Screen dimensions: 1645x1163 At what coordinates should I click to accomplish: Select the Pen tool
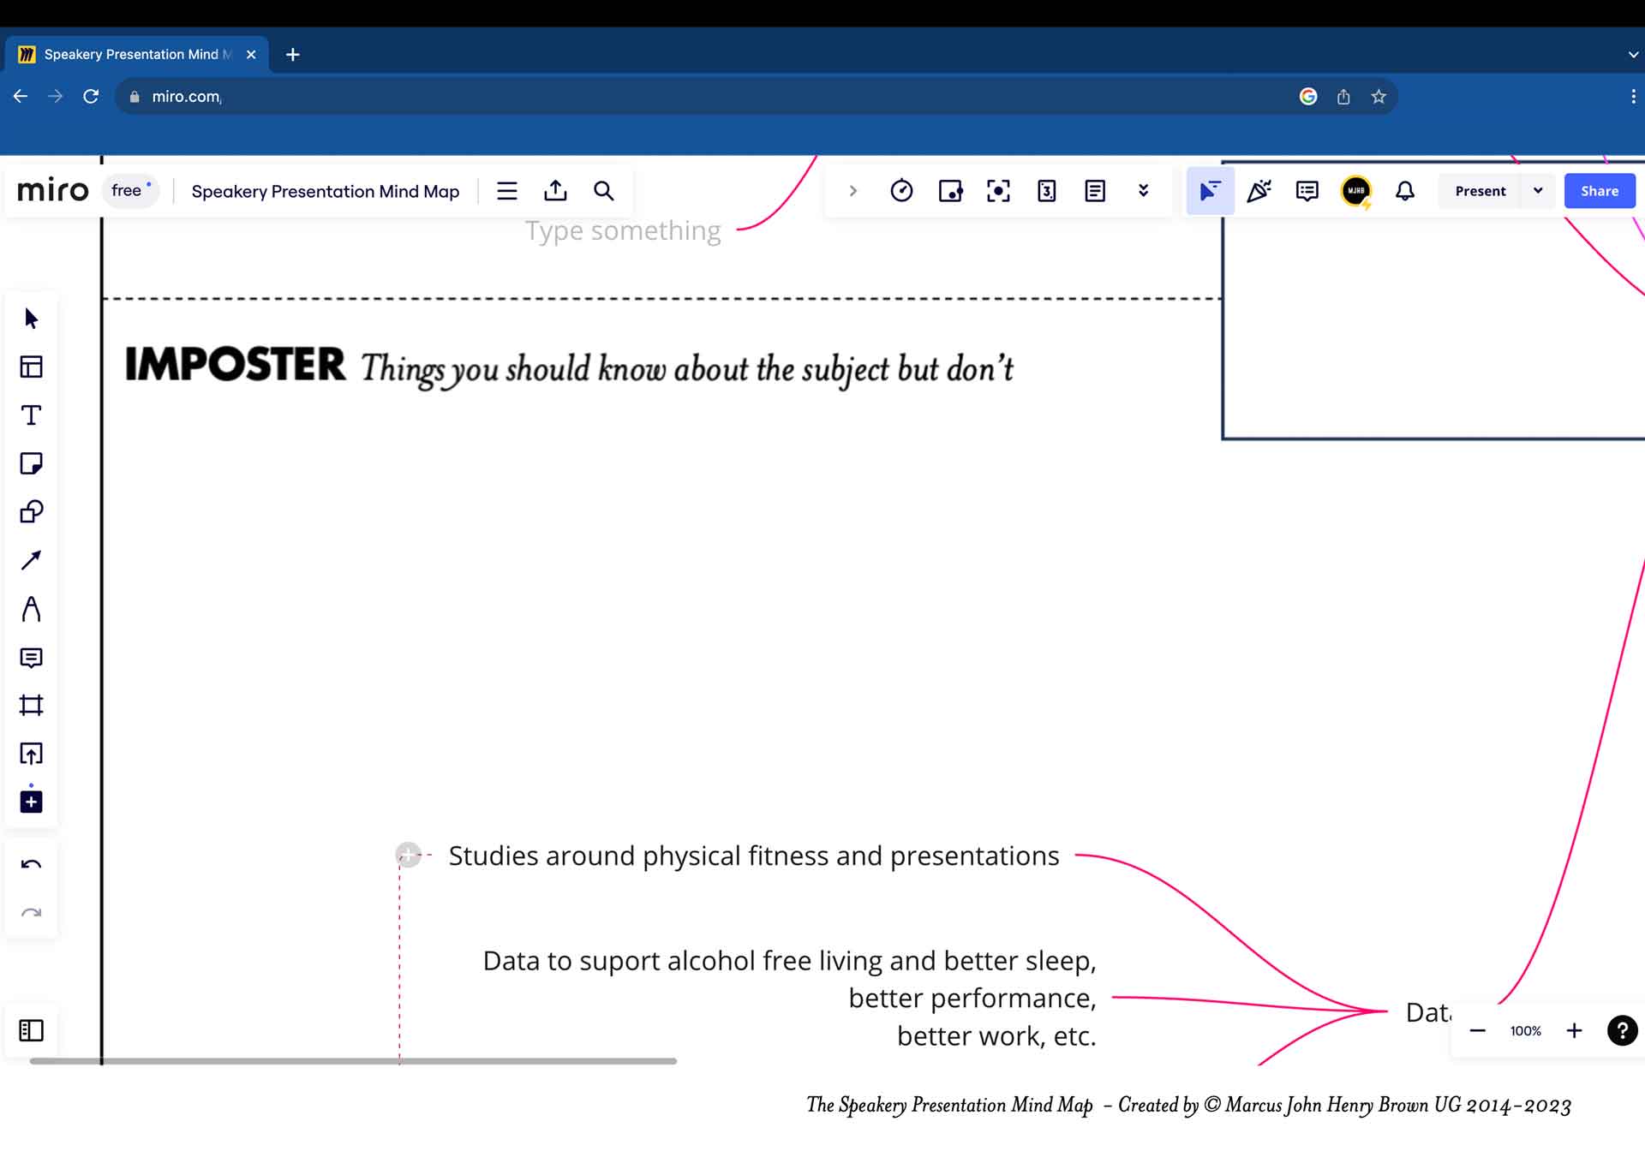coord(31,608)
